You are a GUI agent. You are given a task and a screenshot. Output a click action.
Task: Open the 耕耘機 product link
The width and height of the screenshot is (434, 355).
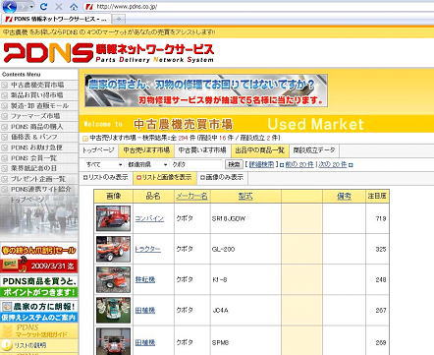pyautogui.click(x=145, y=279)
